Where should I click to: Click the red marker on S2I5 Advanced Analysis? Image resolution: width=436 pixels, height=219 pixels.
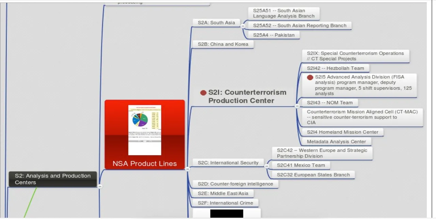click(310, 77)
